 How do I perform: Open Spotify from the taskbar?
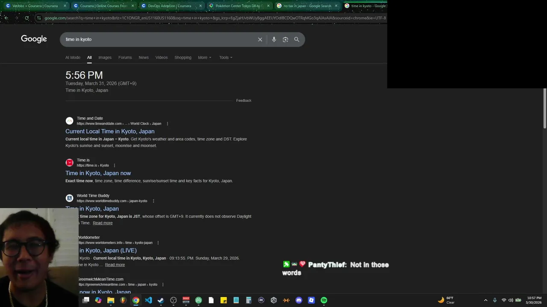324,300
